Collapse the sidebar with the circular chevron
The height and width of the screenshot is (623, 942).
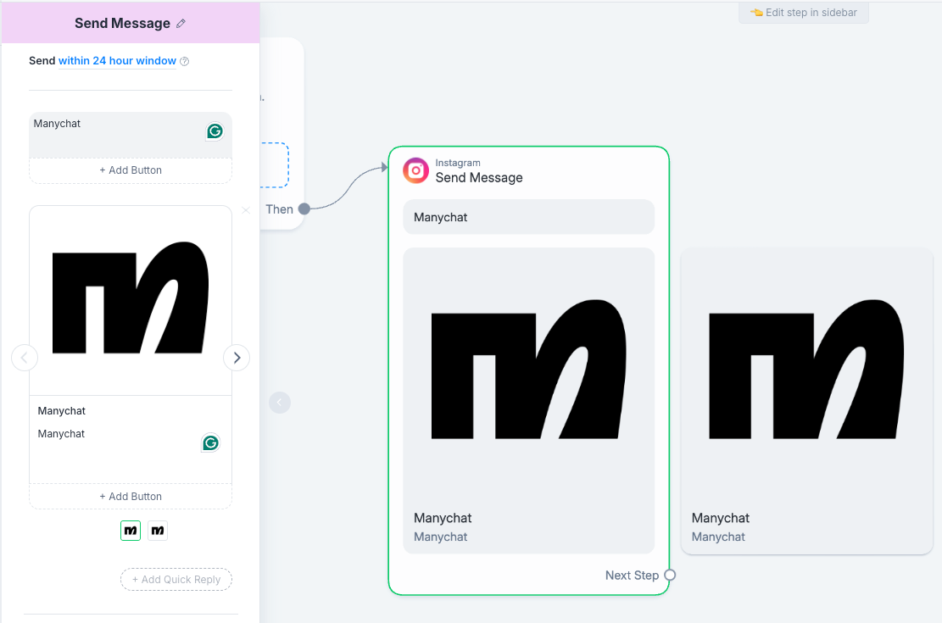pyautogui.click(x=280, y=403)
